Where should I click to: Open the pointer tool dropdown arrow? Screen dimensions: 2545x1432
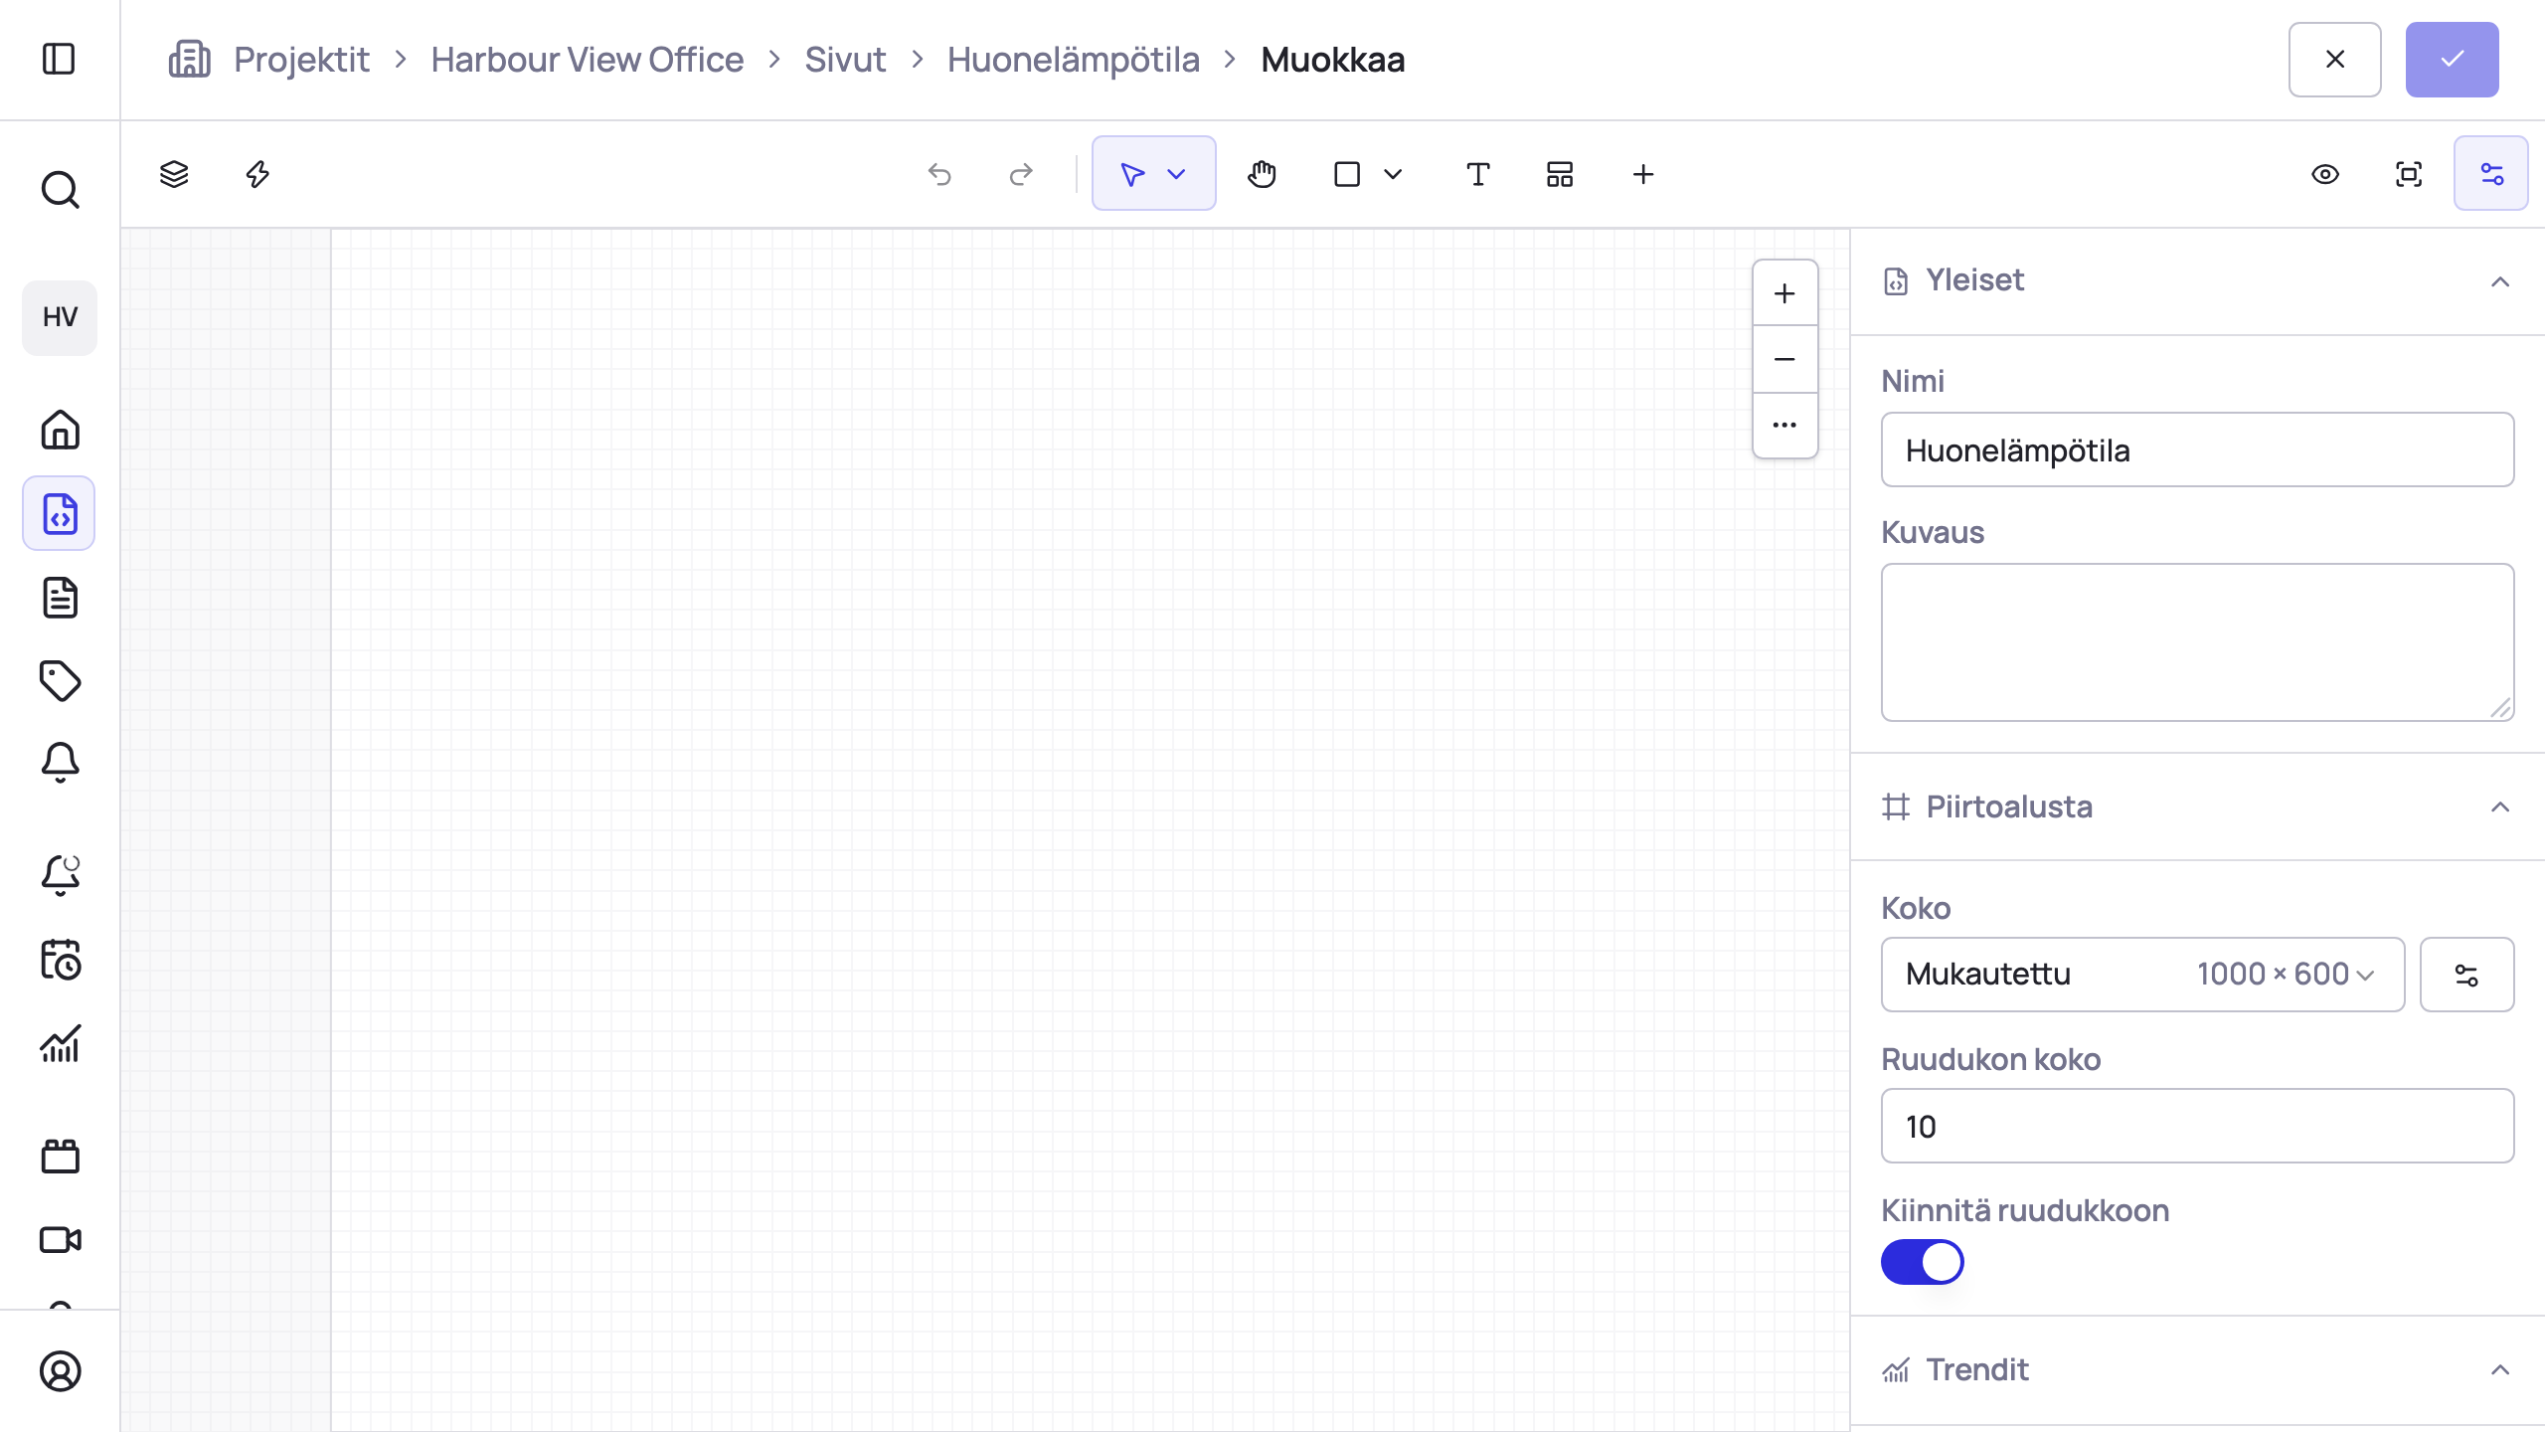click(x=1176, y=174)
